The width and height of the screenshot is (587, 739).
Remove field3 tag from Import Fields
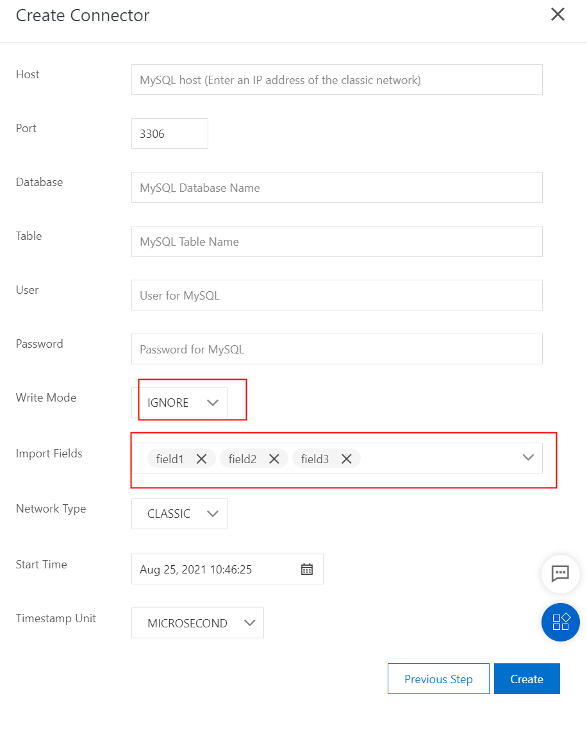point(347,459)
